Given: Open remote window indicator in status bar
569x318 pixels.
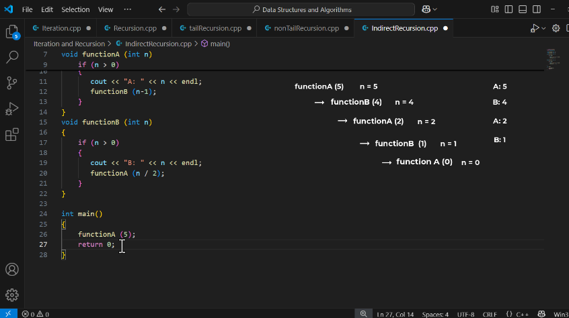Looking at the screenshot, I should pyautogui.click(x=8, y=314).
